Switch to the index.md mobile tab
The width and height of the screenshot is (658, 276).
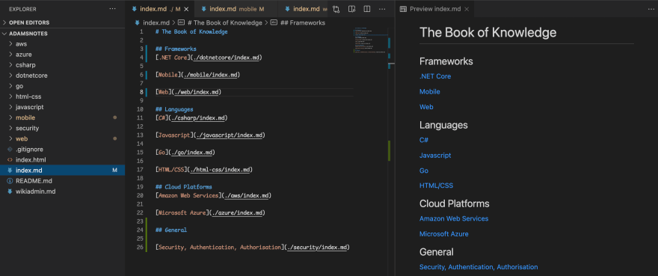pos(235,9)
